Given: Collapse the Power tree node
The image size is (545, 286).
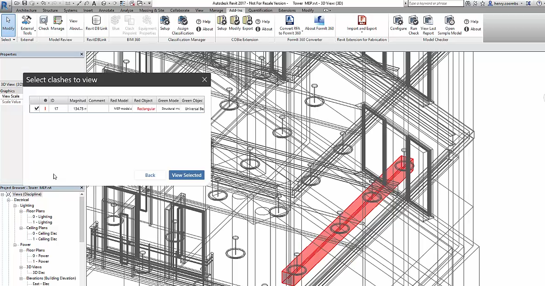Looking at the screenshot, I should click(x=15, y=245).
